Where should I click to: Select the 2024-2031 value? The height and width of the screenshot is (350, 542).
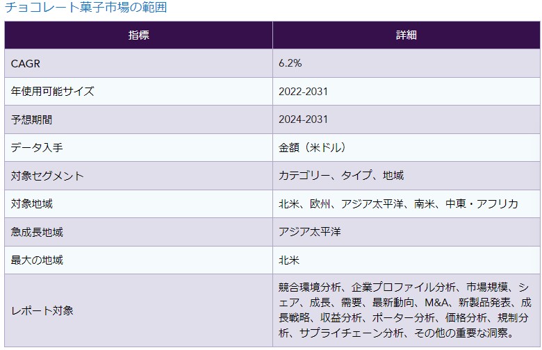click(x=303, y=119)
